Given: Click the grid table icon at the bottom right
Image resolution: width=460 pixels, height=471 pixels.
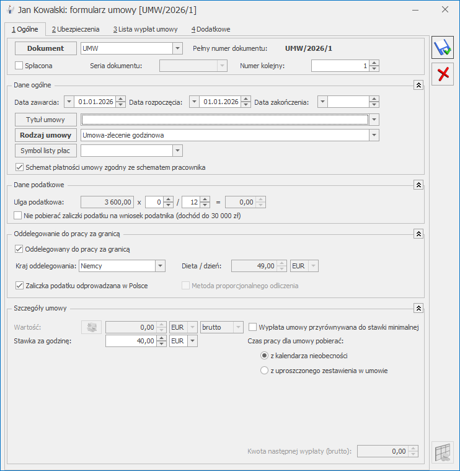Looking at the screenshot, I should click(442, 452).
